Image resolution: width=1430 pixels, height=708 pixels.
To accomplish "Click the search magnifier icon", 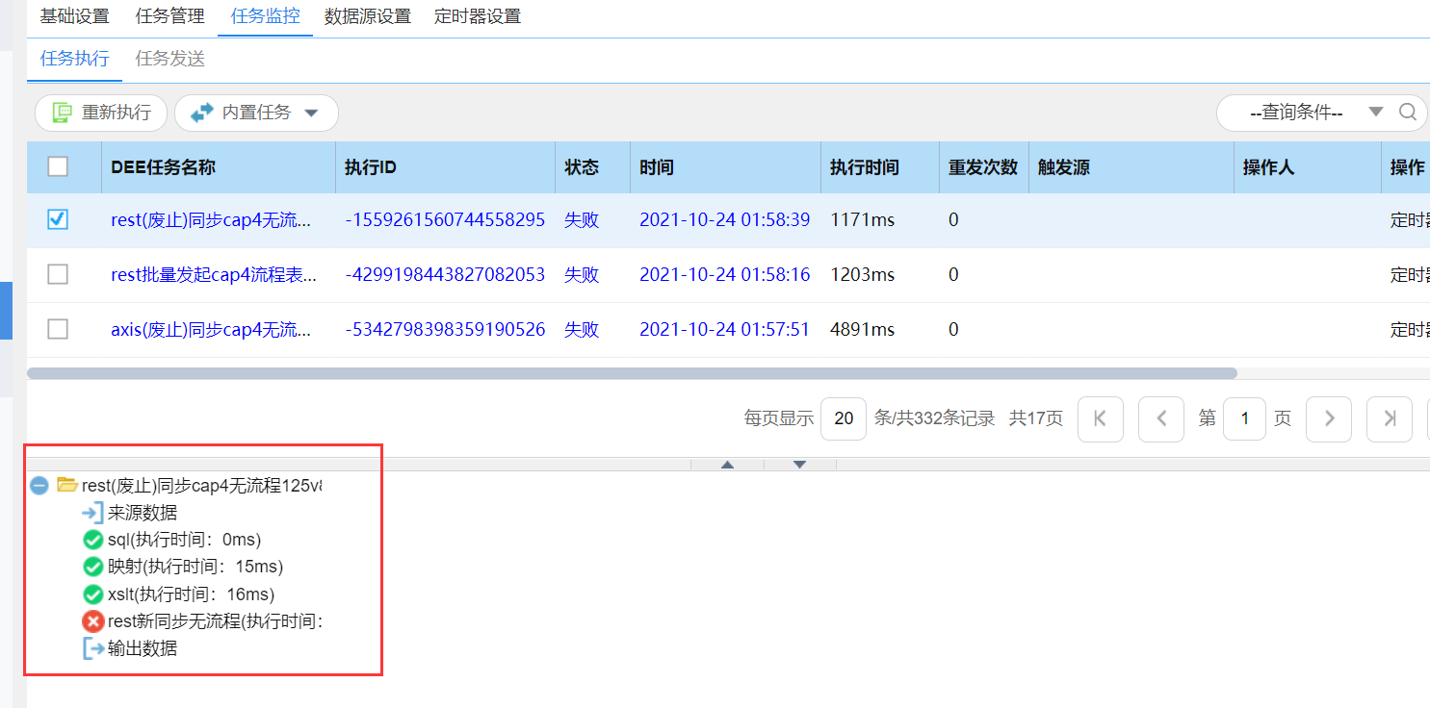I will [1407, 113].
